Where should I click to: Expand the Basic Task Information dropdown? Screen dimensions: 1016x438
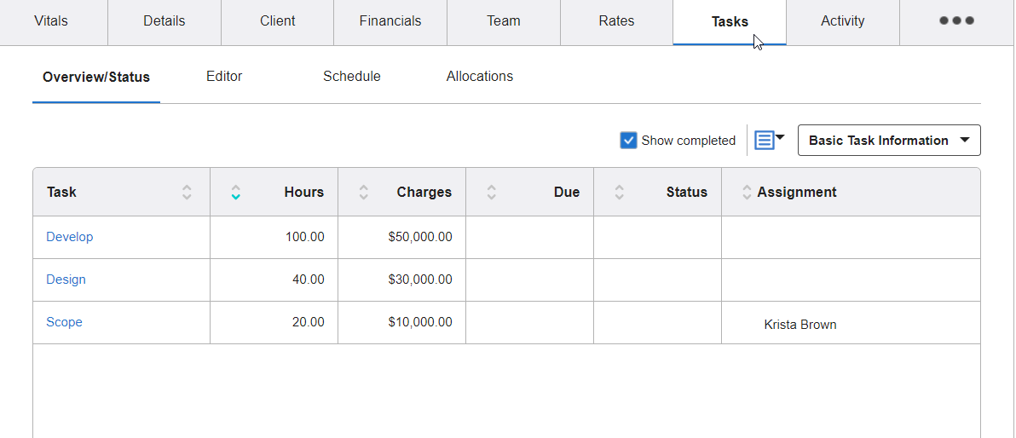point(889,141)
